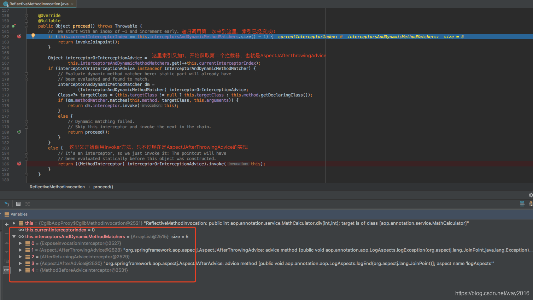Click the field icon of the 'this' variable
Screen dimensions: 533x300
(21, 223)
